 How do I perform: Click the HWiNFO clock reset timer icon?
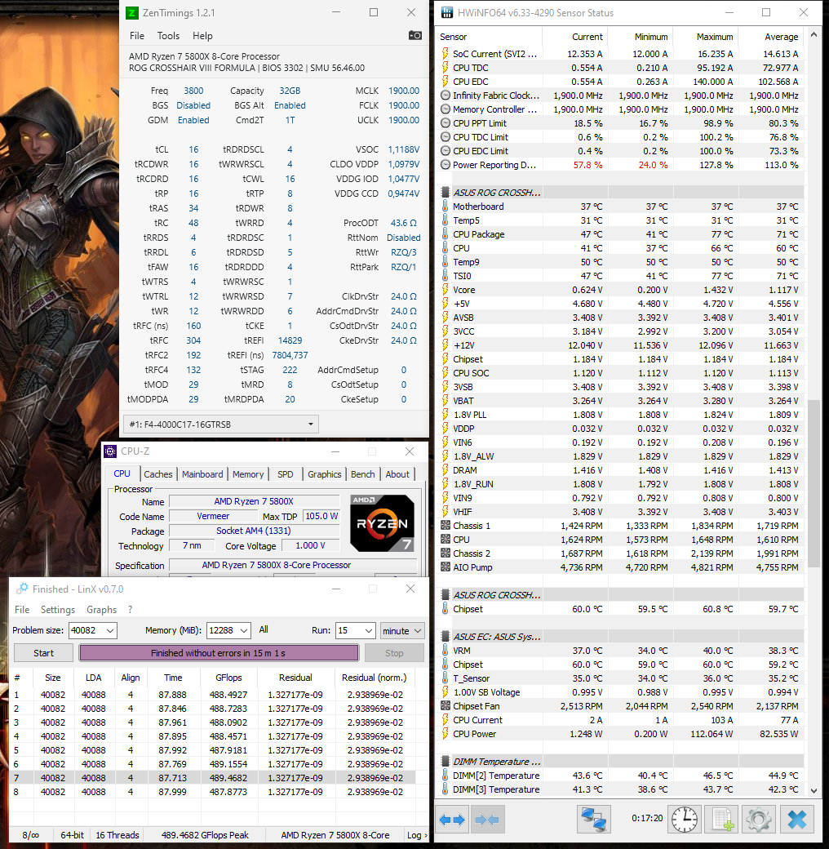click(x=685, y=820)
